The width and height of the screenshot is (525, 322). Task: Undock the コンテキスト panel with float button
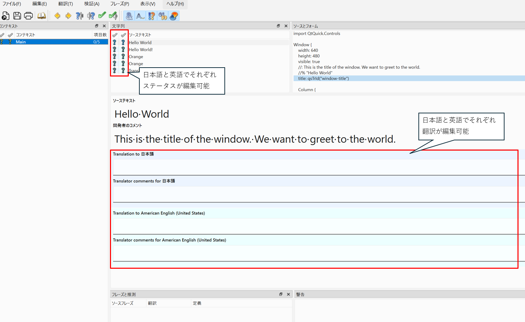click(97, 26)
